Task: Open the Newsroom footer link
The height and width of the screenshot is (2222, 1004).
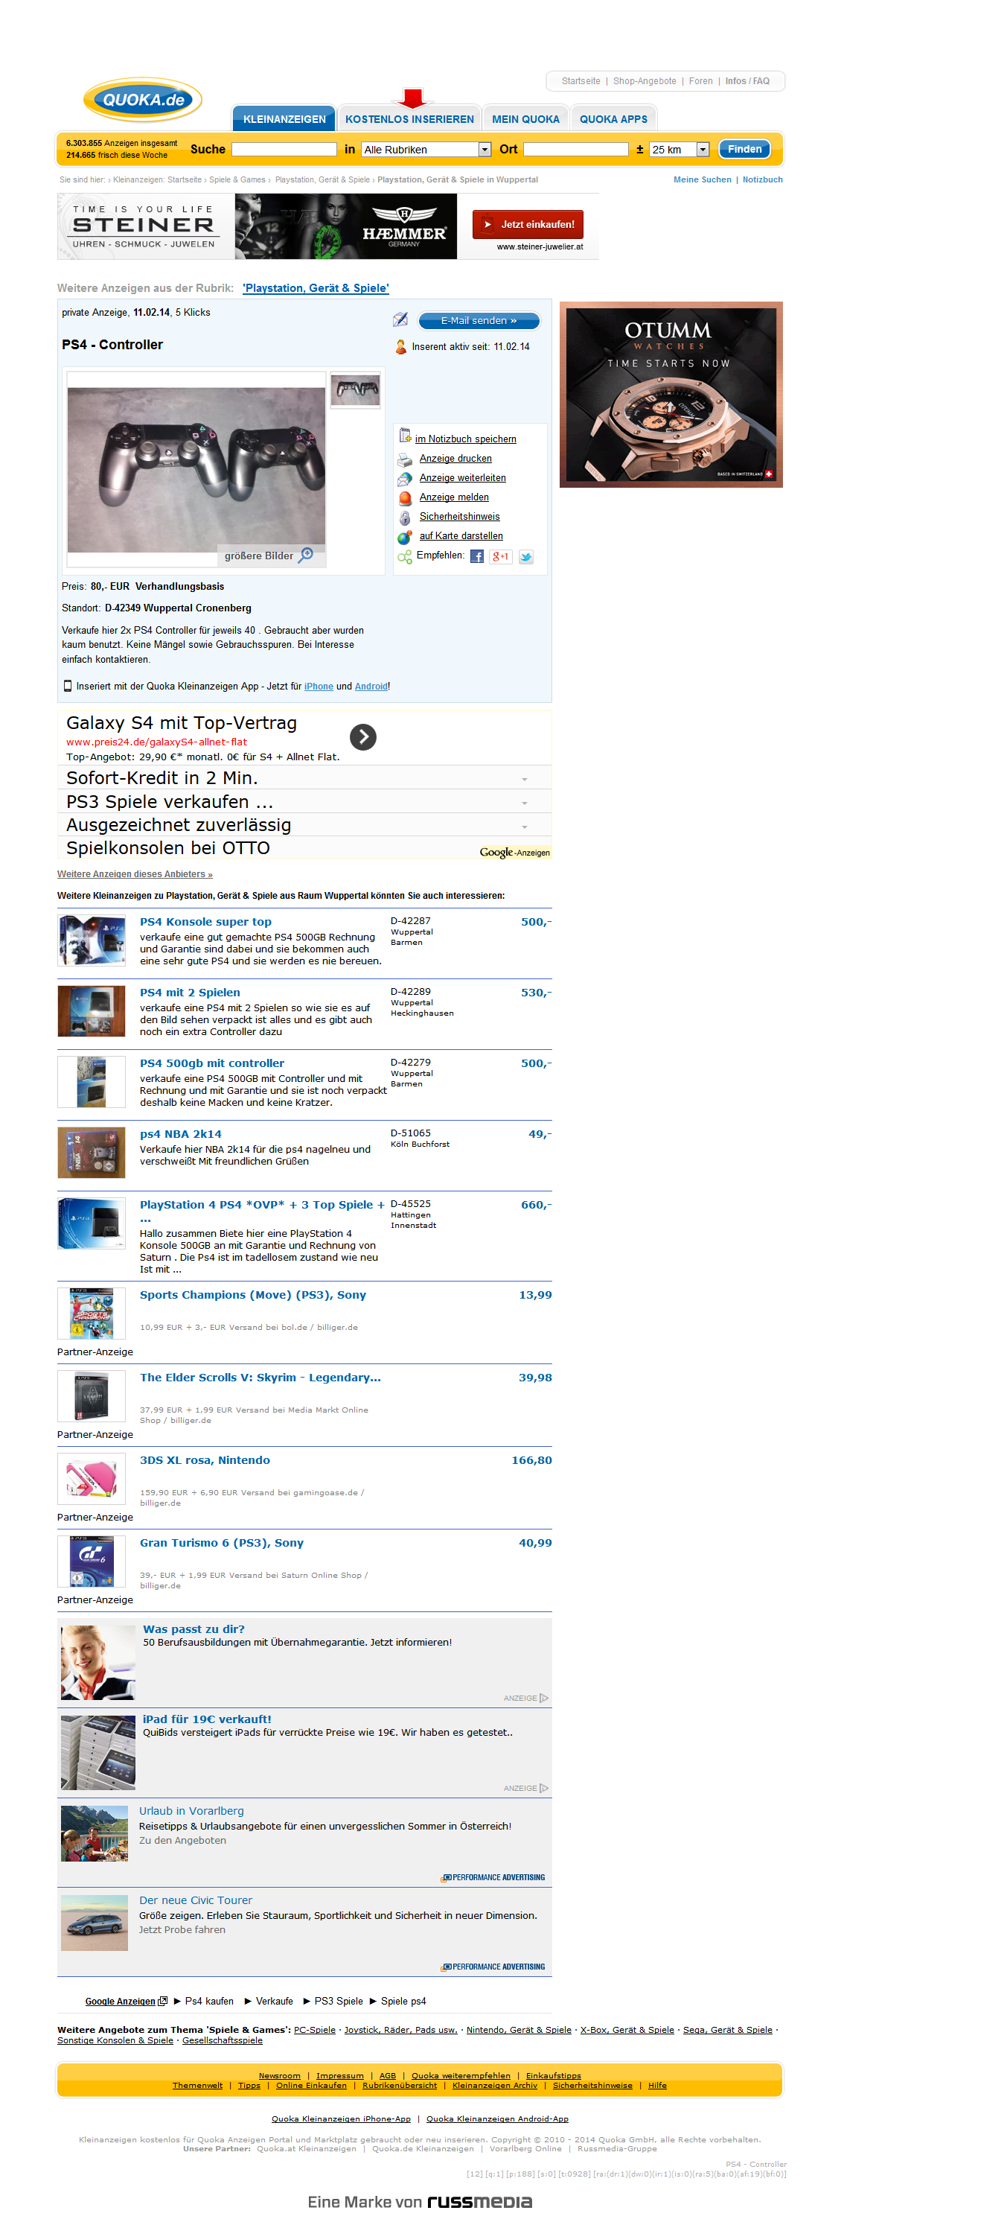Action: [x=279, y=2075]
